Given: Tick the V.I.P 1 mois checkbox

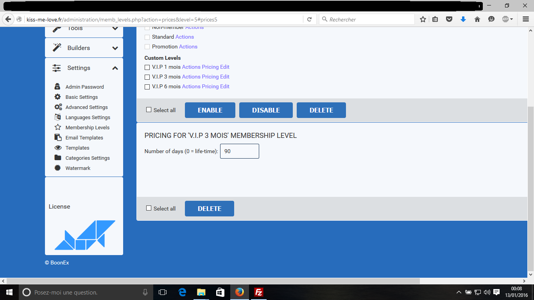Looking at the screenshot, I should (x=147, y=67).
